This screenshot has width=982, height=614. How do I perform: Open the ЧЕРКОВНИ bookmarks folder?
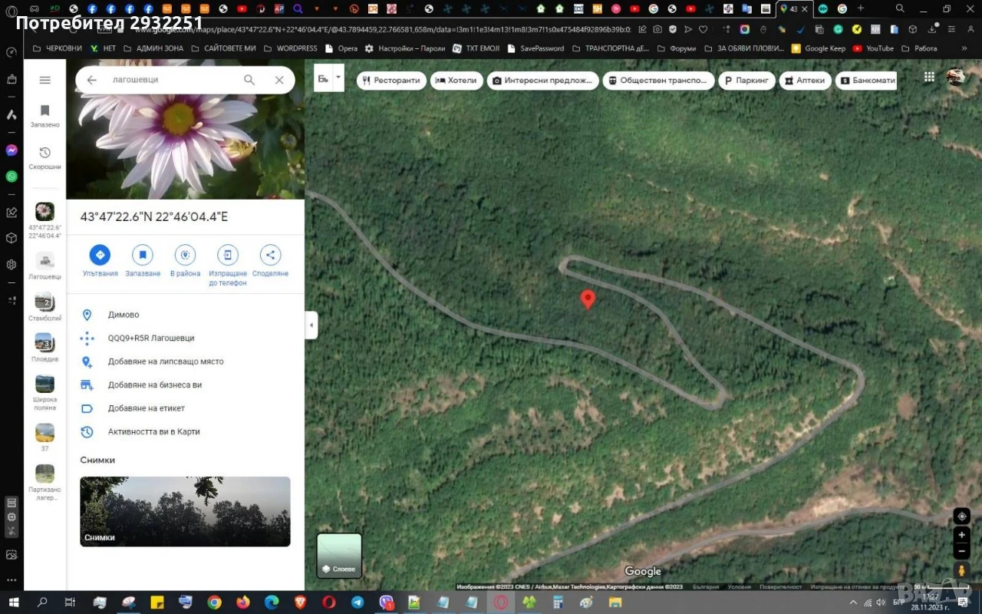[x=57, y=48]
